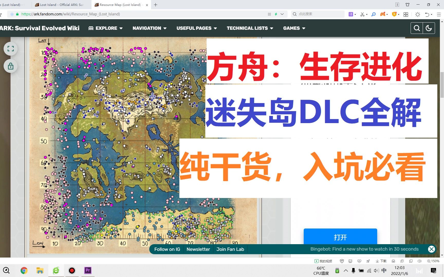Open the wiki search magnifier icon
This screenshot has height=277, width=444.
pyautogui.click(x=417, y=28)
